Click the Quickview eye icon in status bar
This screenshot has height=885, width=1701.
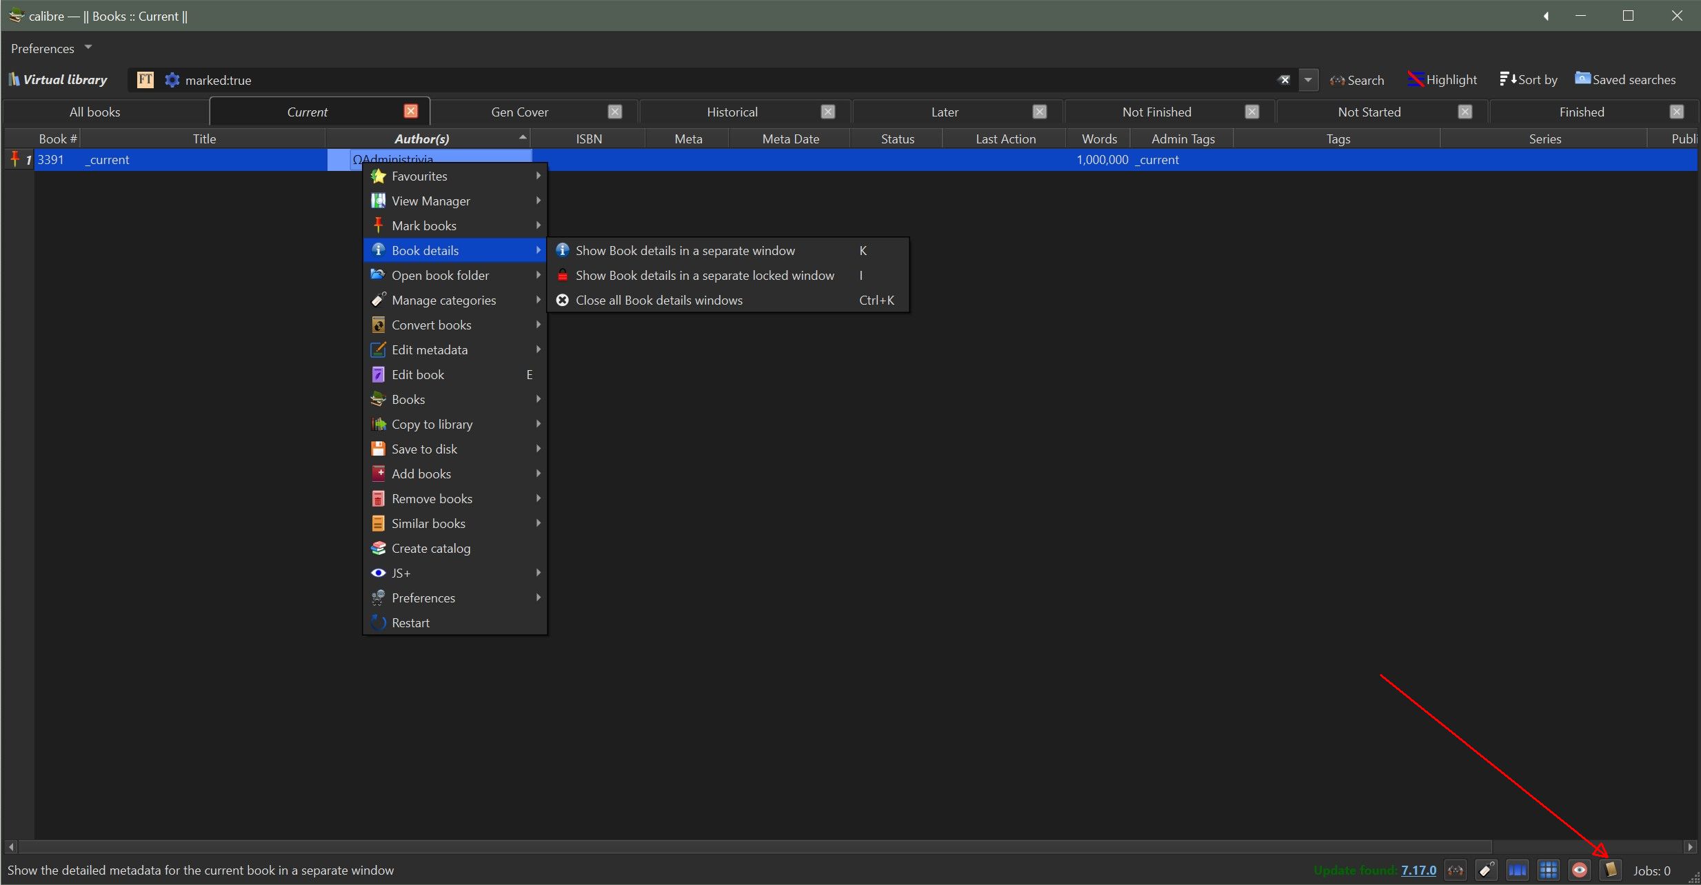1579,870
